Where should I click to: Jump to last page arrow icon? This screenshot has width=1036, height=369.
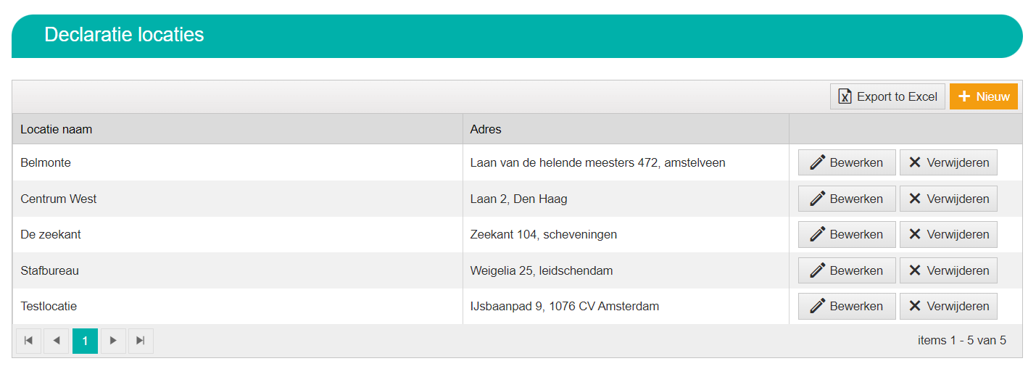(141, 341)
